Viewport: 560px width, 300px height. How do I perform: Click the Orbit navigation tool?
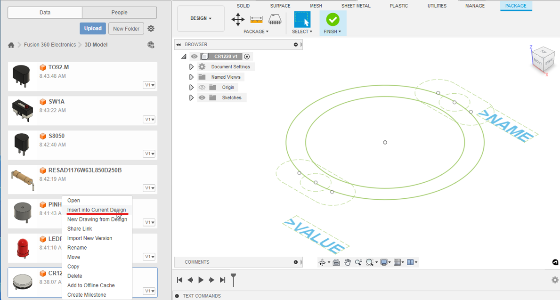click(322, 262)
